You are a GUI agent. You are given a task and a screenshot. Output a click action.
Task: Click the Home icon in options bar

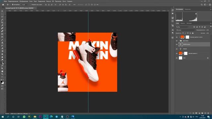tap(3, 5)
